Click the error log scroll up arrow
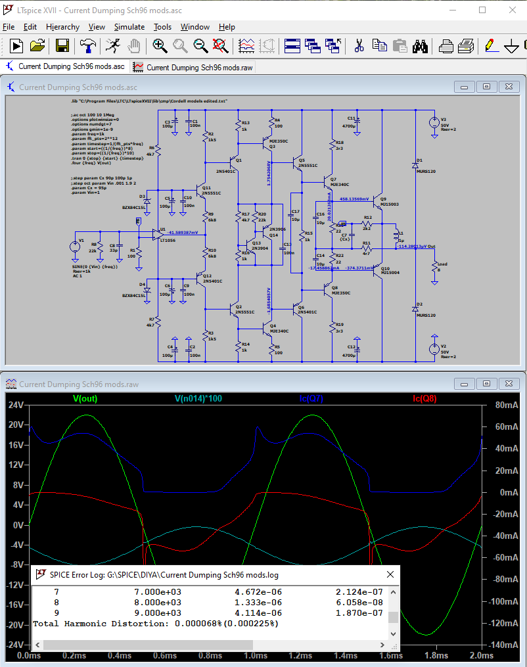Viewport: 527px width, 667px height. pyautogui.click(x=394, y=591)
